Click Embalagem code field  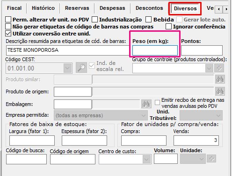click(x=72, y=104)
